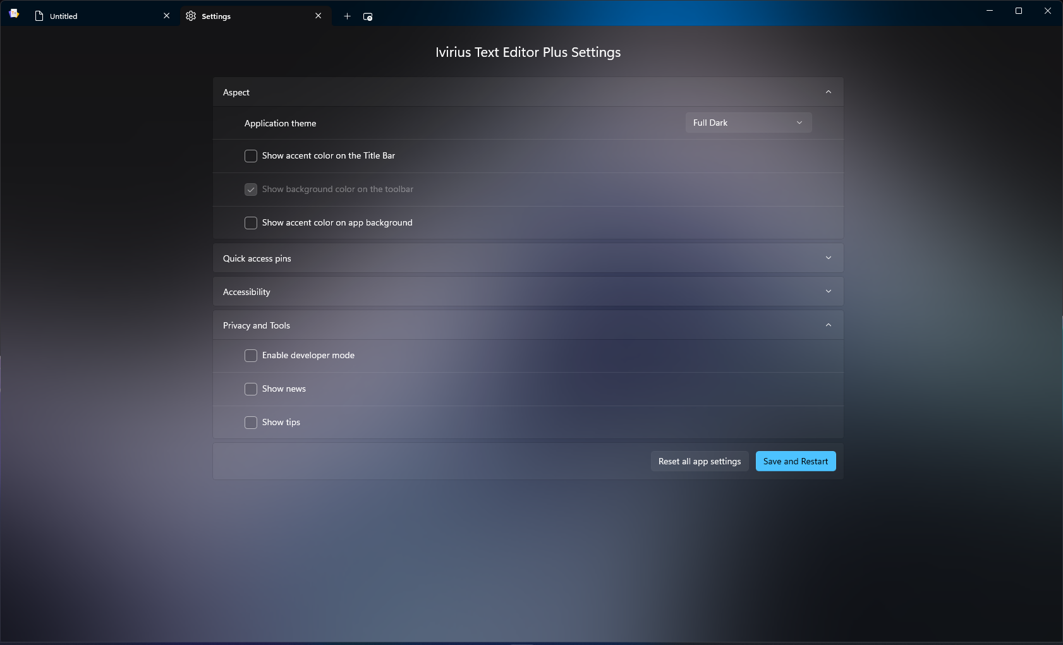Close the Untitled tab
This screenshot has height=645, width=1063.
[166, 16]
